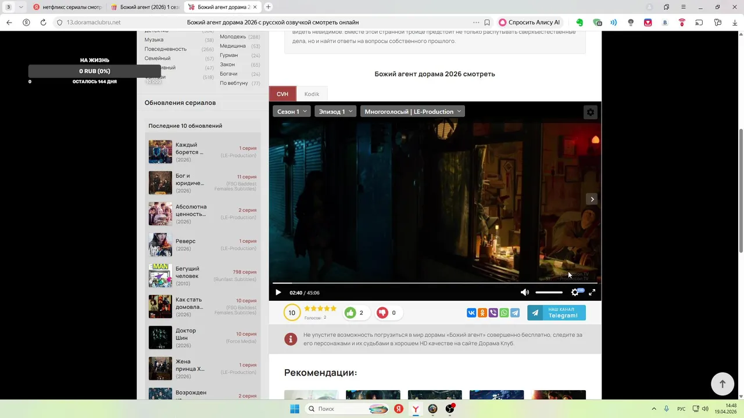Open Evernote elephant extension icon
Image resolution: width=744 pixels, height=418 pixels.
580,23
